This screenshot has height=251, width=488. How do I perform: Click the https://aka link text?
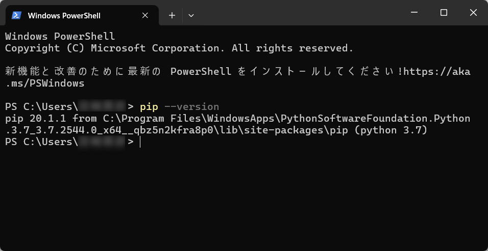pyautogui.click(x=437, y=72)
